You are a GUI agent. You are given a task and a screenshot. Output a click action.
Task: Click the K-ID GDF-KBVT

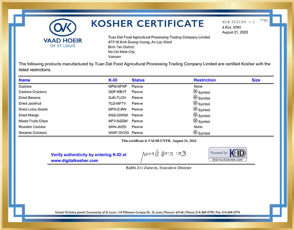point(117,92)
